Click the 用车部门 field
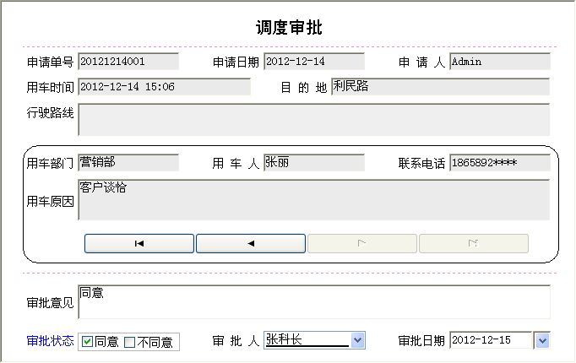Screen dimensions: 576x363 (x=128, y=163)
